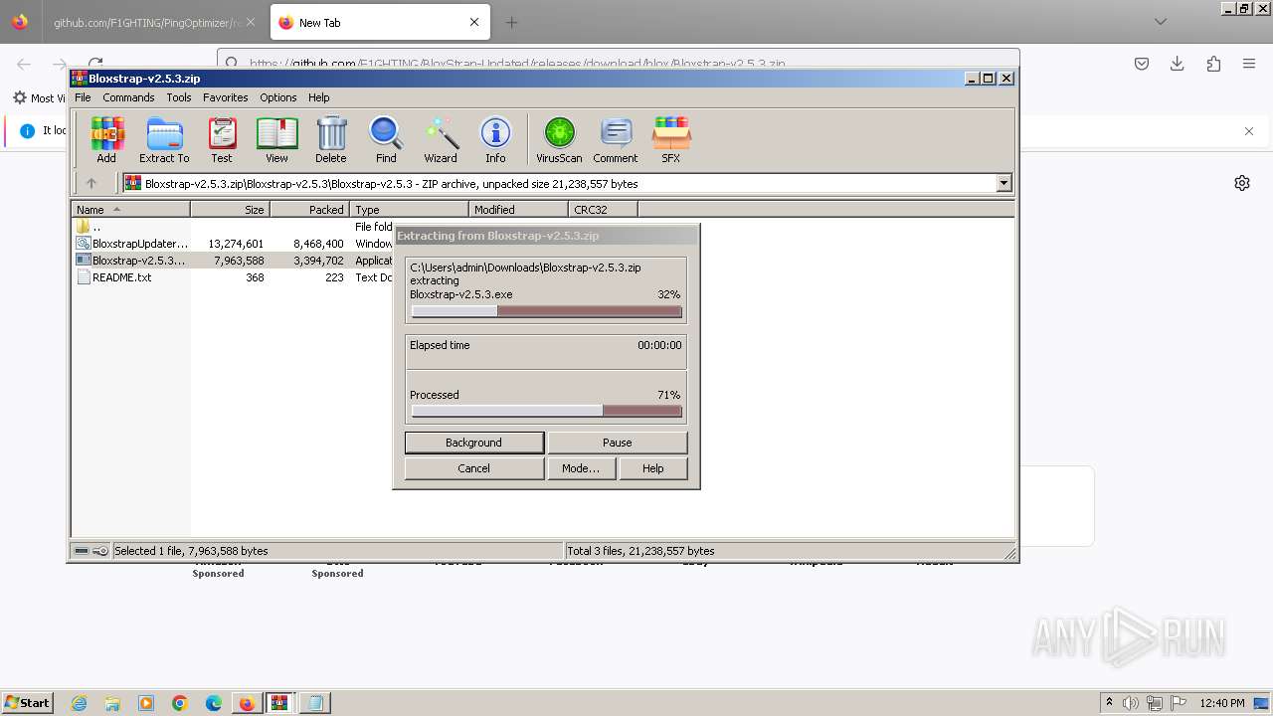Screen dimensions: 1273x716
Task: Sort by the Name column header
Action: 130,210
